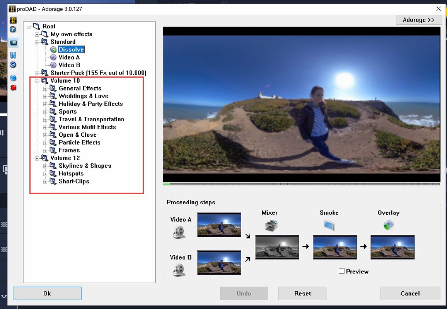Click the Overlay step icon

[x=389, y=225]
